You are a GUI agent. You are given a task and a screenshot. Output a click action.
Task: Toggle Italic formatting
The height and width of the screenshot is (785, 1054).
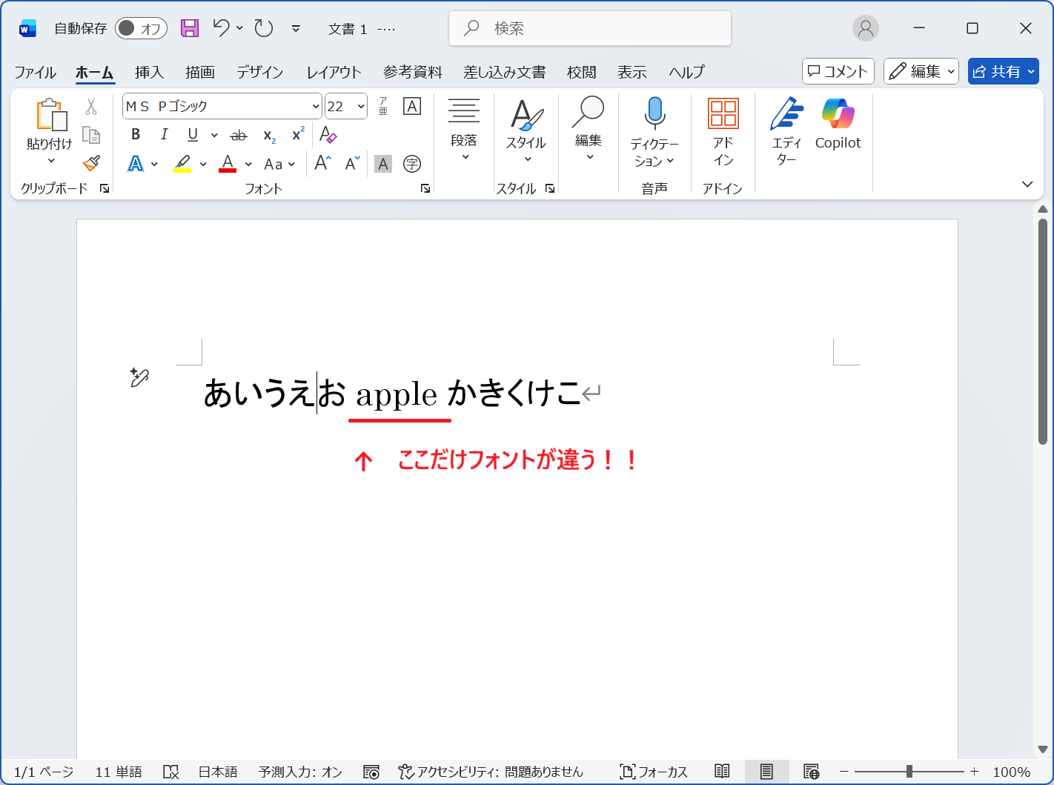164,135
